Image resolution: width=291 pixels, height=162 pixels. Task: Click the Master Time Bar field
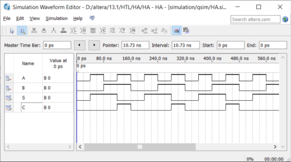(x=56, y=45)
